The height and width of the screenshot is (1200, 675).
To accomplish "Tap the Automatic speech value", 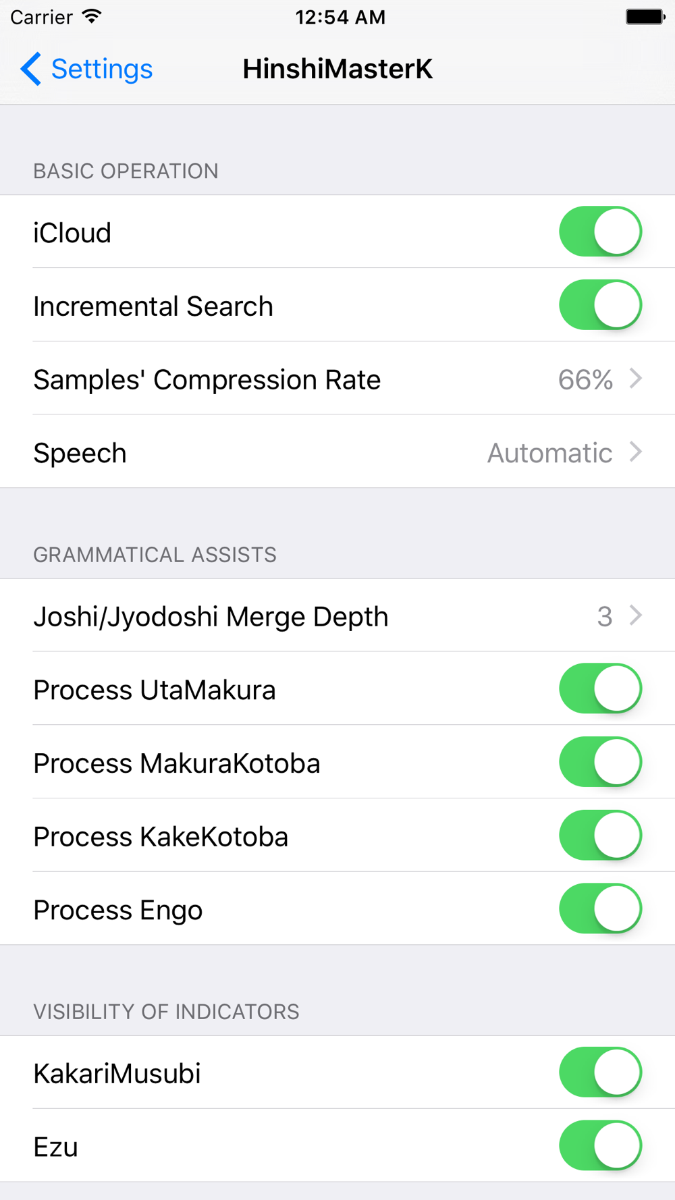I will 550,453.
